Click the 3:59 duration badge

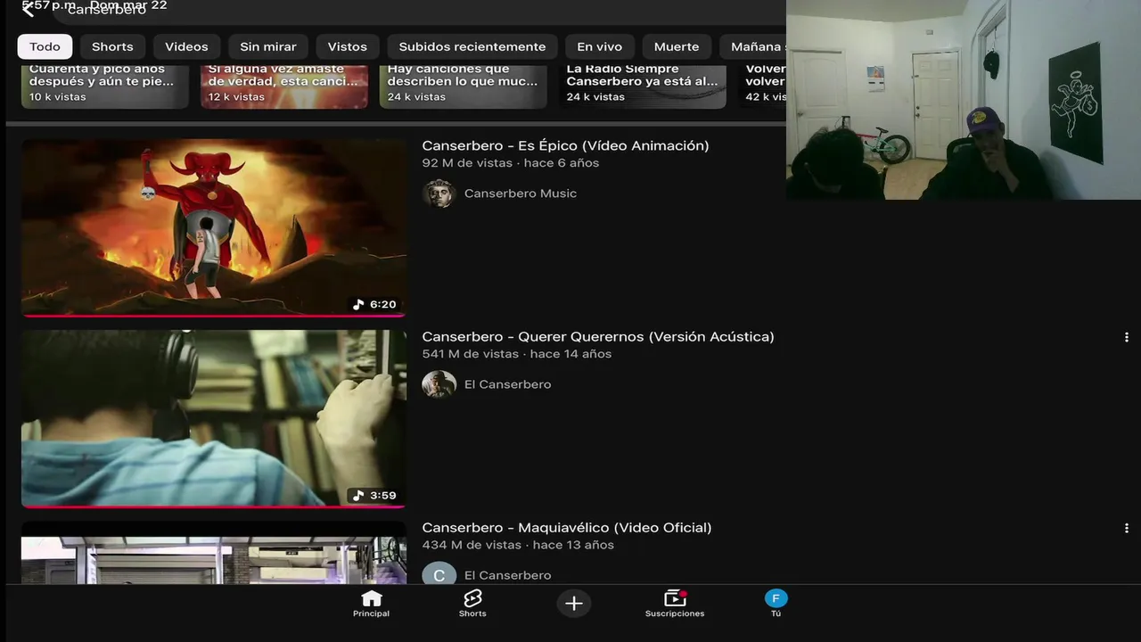pos(374,495)
